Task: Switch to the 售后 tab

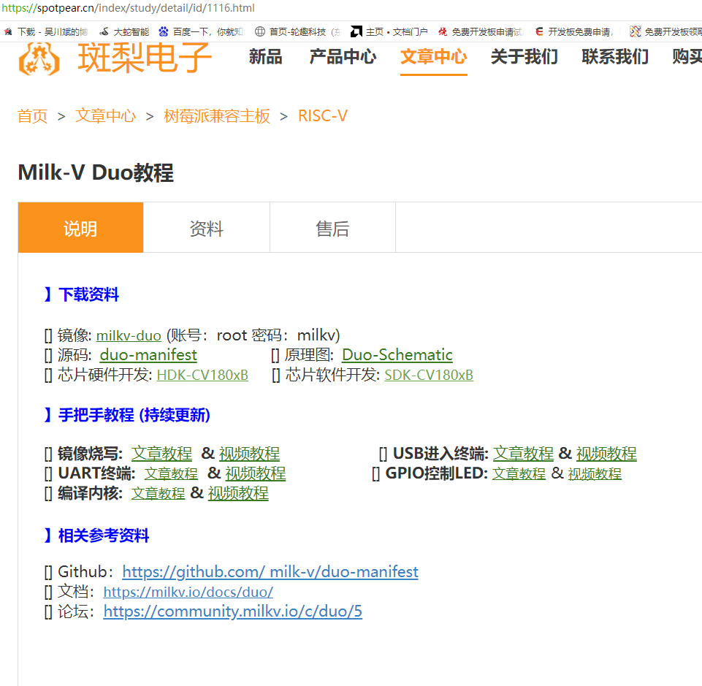Action: point(332,227)
